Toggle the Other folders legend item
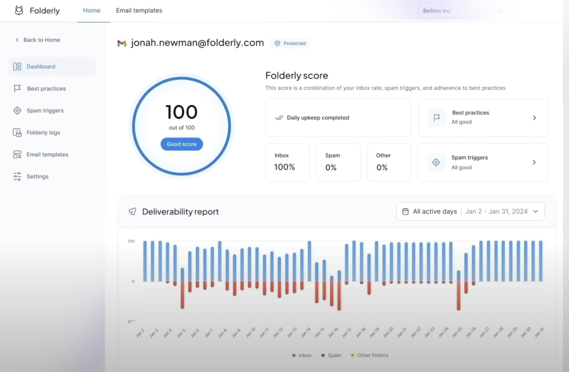Screen dimensions: 569x372 coord(369,355)
